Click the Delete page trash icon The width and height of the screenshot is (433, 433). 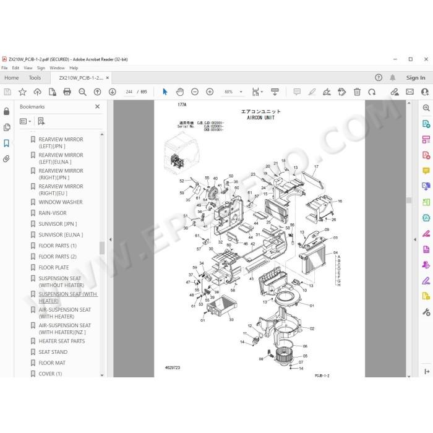[357, 92]
